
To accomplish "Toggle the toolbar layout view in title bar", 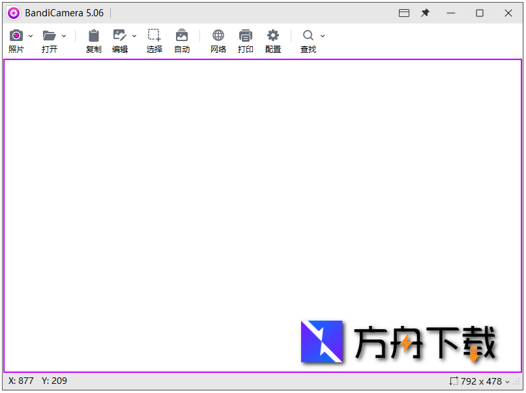I will (403, 12).
